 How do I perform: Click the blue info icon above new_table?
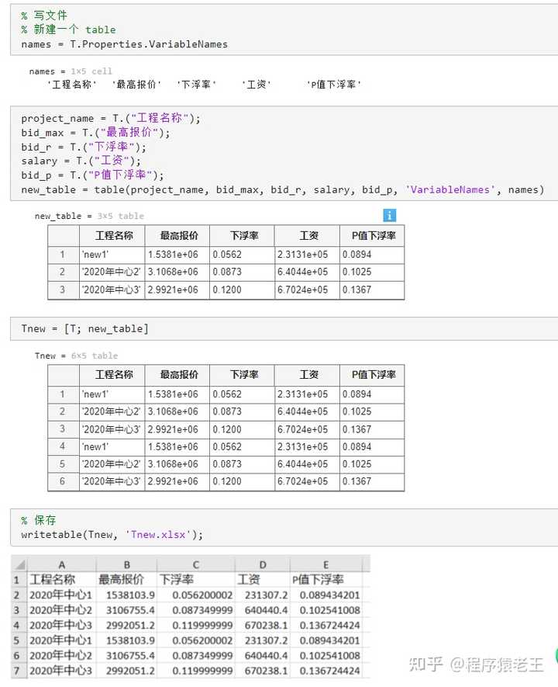pyautogui.click(x=389, y=215)
